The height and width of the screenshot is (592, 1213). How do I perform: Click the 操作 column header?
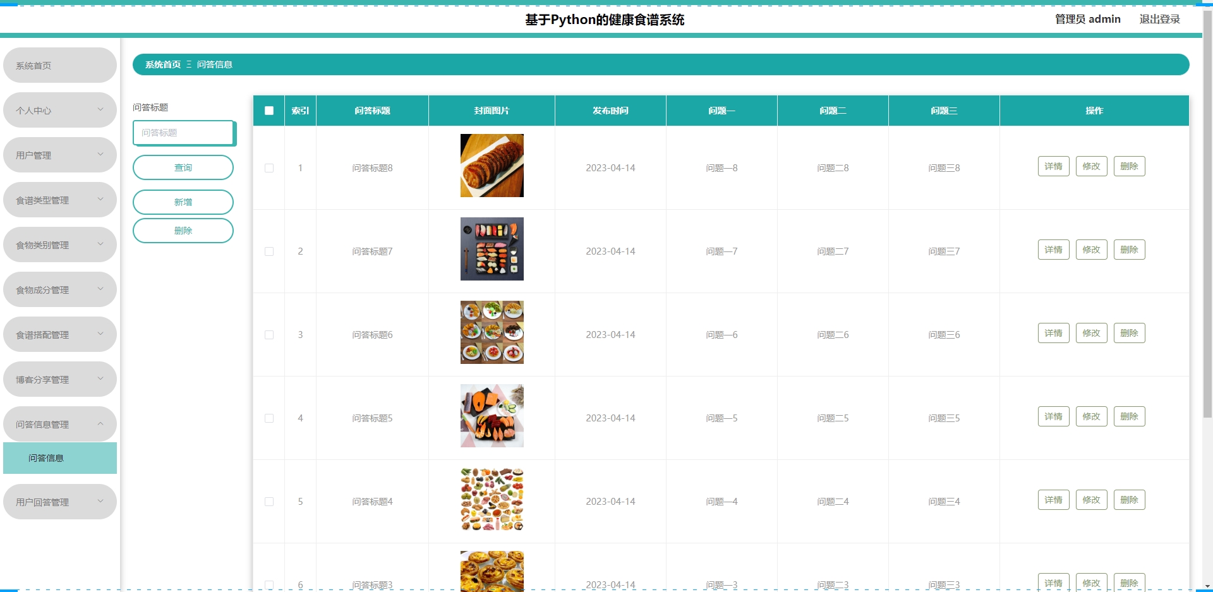pyautogui.click(x=1094, y=111)
